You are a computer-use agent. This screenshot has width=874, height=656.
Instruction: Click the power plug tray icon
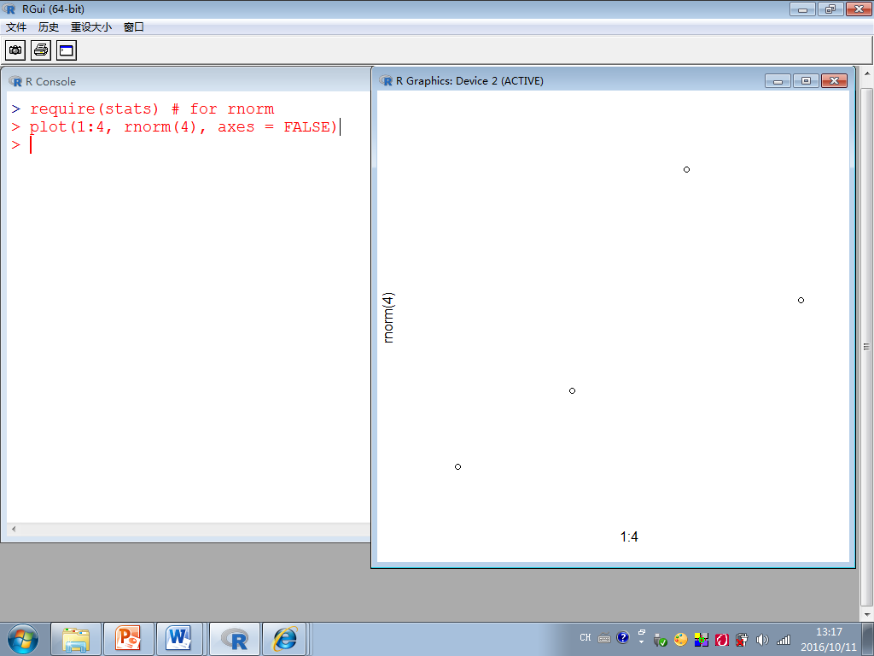742,639
